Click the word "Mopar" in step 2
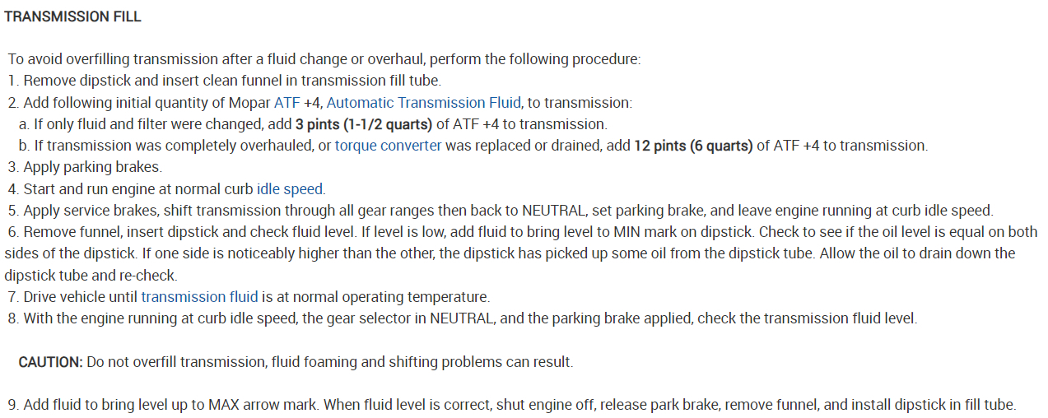This screenshot has height=418, width=1048. [x=250, y=103]
